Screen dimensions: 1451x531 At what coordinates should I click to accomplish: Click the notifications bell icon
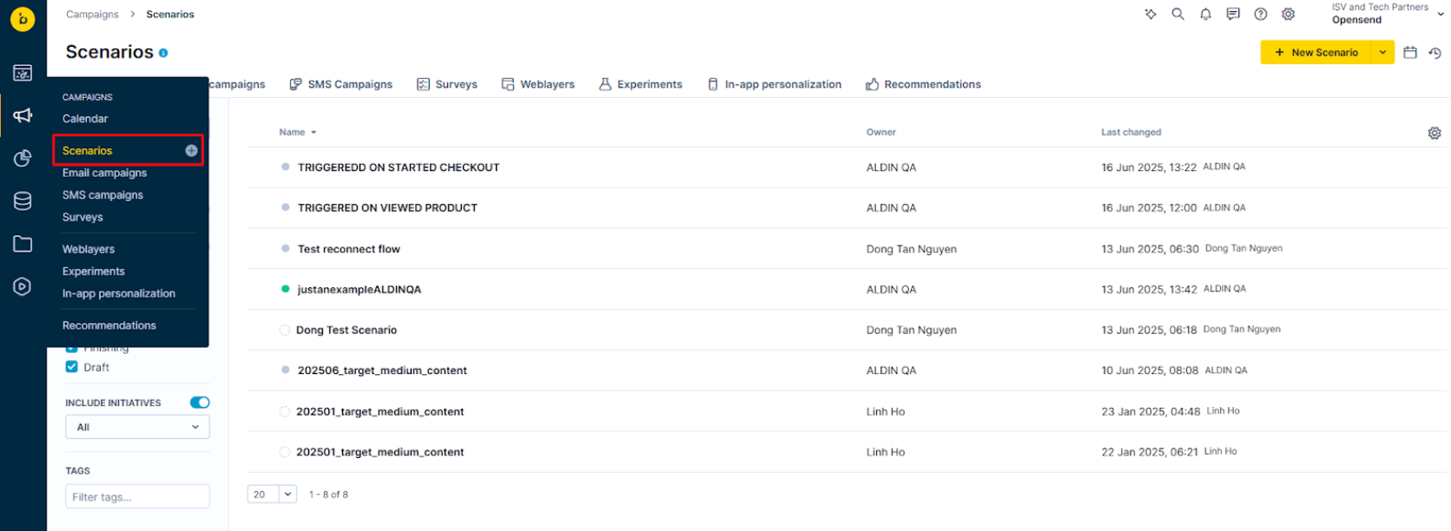[x=1205, y=14]
